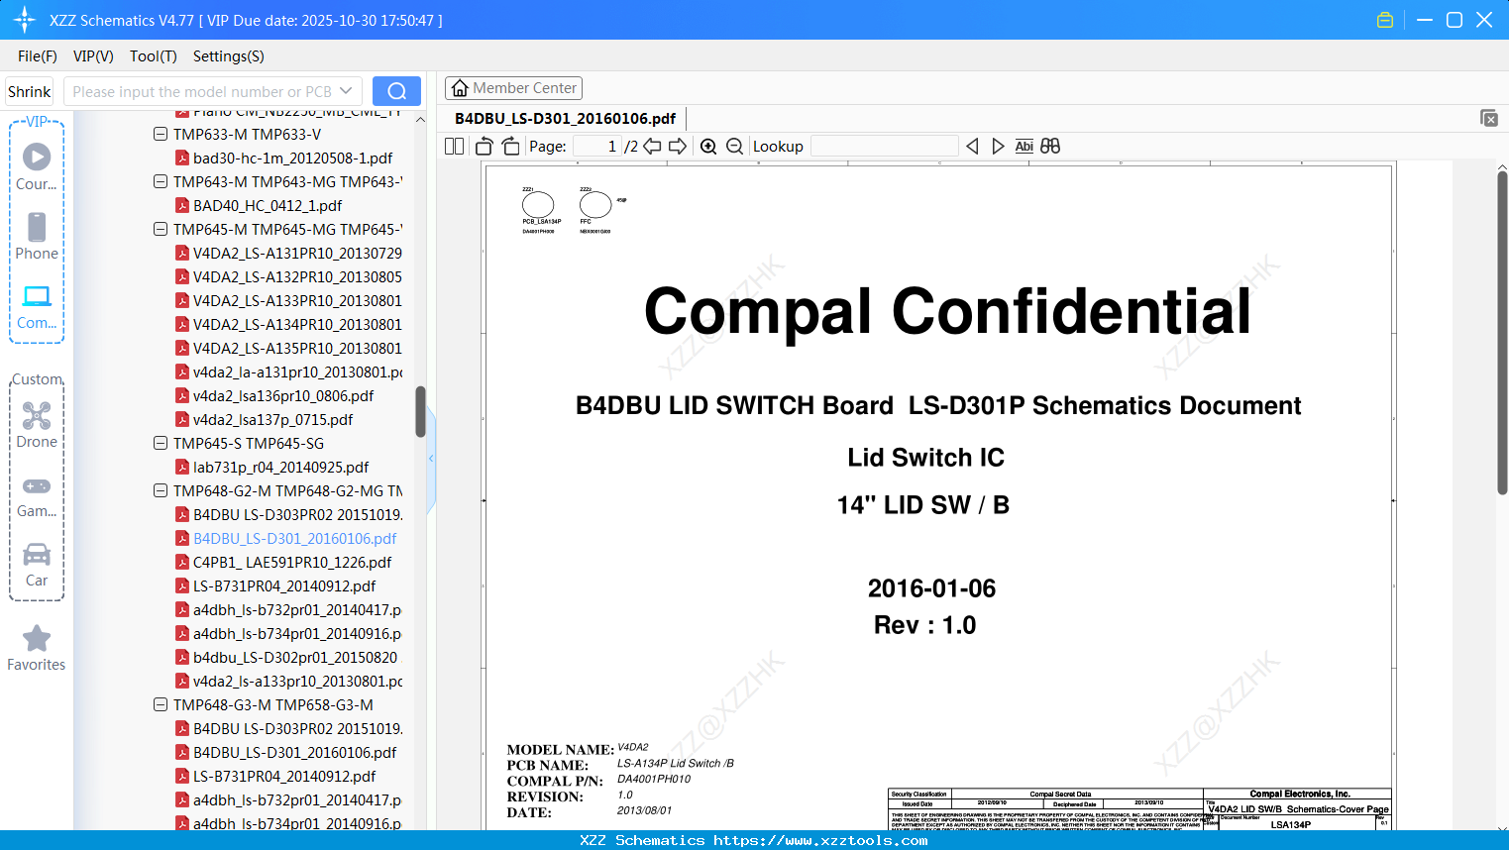Click the stacked-windows icon beside the document tab bar
The image size is (1509, 850).
point(1489,118)
